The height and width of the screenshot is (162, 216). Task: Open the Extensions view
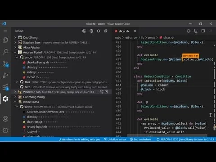[6, 87]
